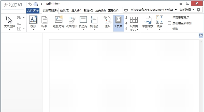Switch to the 页面布局(P) tab

(x=50, y=10)
